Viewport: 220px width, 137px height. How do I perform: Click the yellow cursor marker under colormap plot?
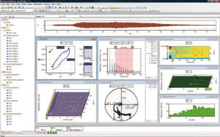pyautogui.click(x=173, y=60)
